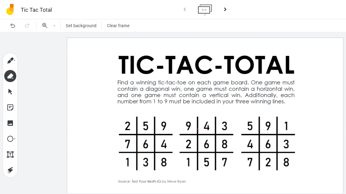Image resolution: width=346 pixels, height=194 pixels.
Task: Undo the last action
Action: 13,26
